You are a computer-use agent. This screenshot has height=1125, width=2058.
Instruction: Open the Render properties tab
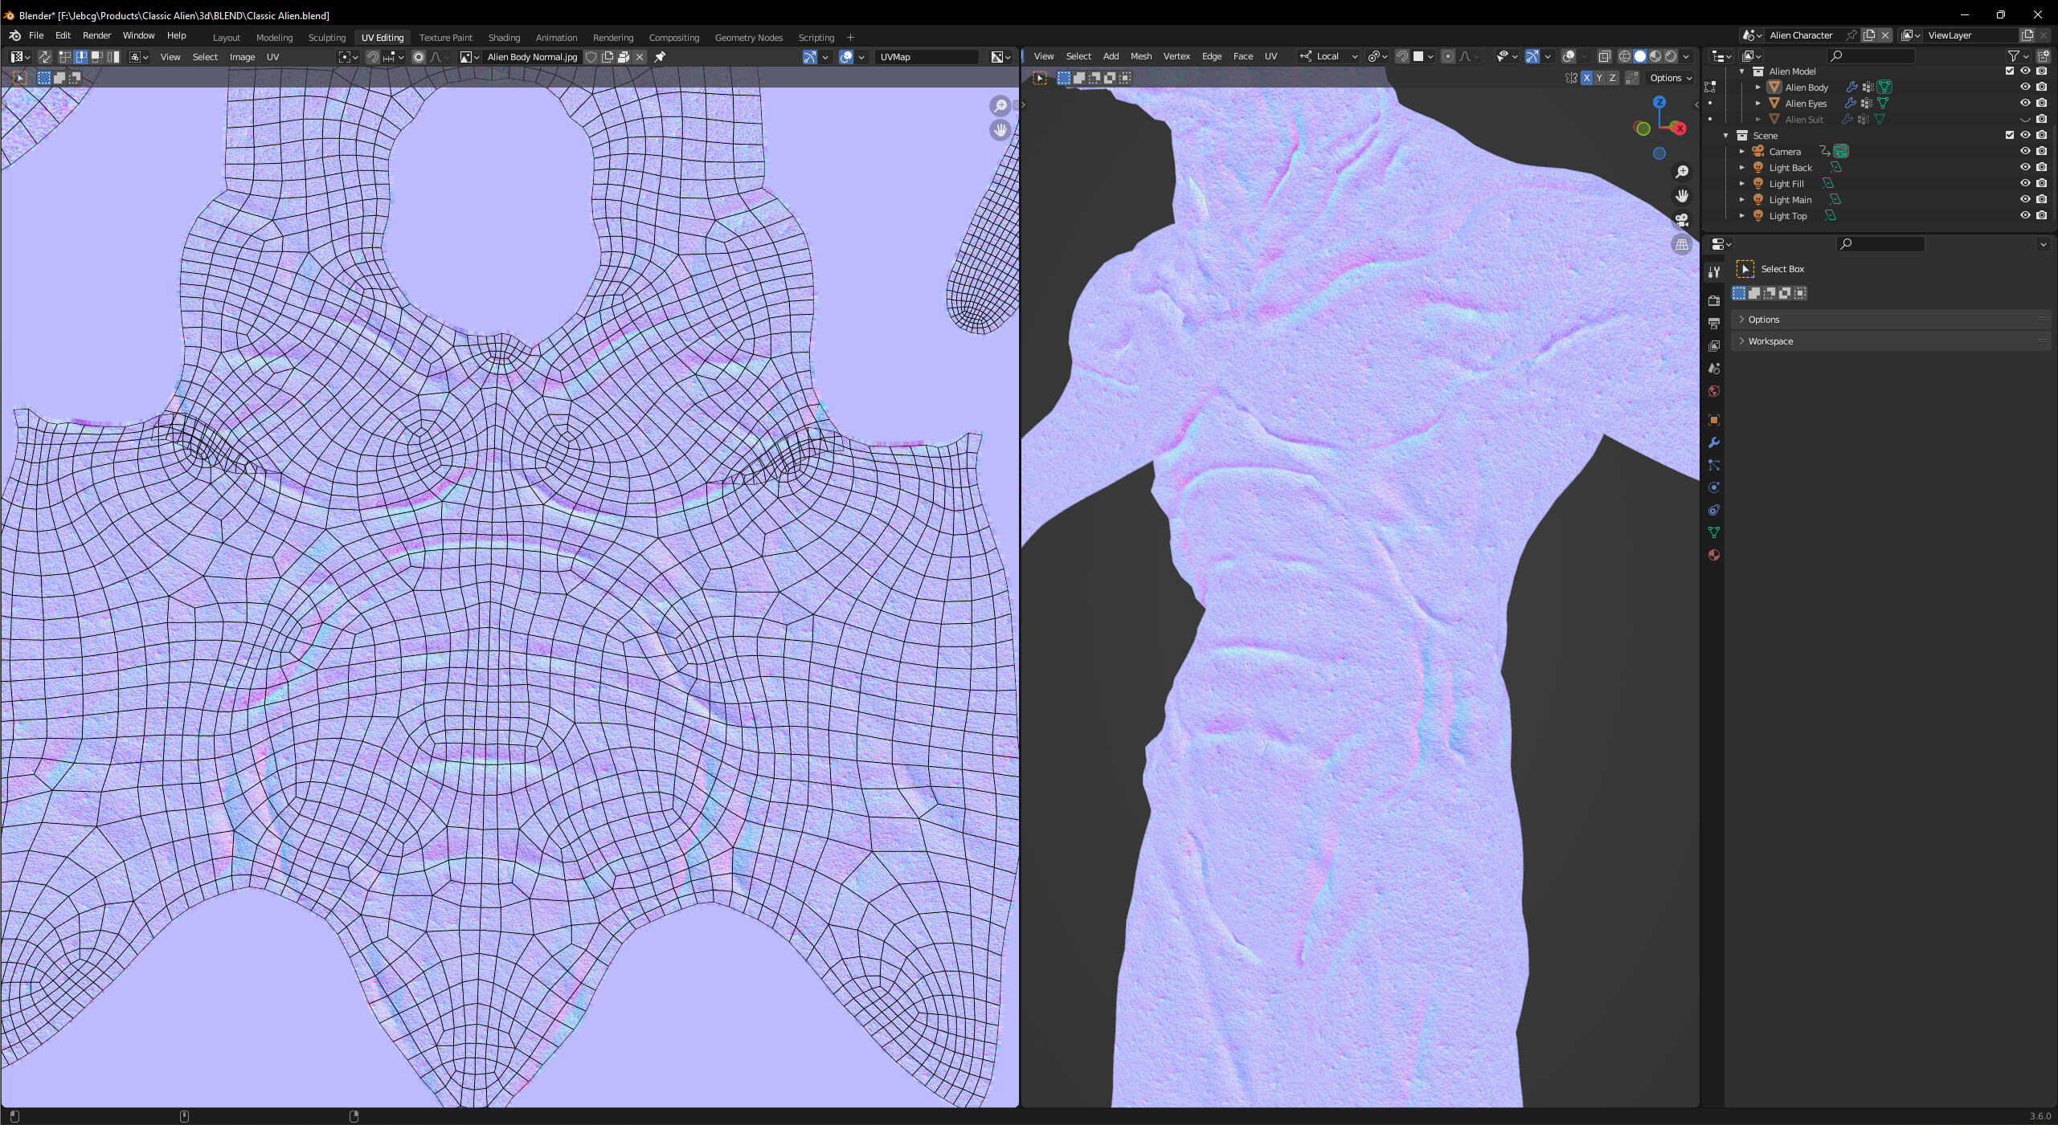coord(1713,300)
